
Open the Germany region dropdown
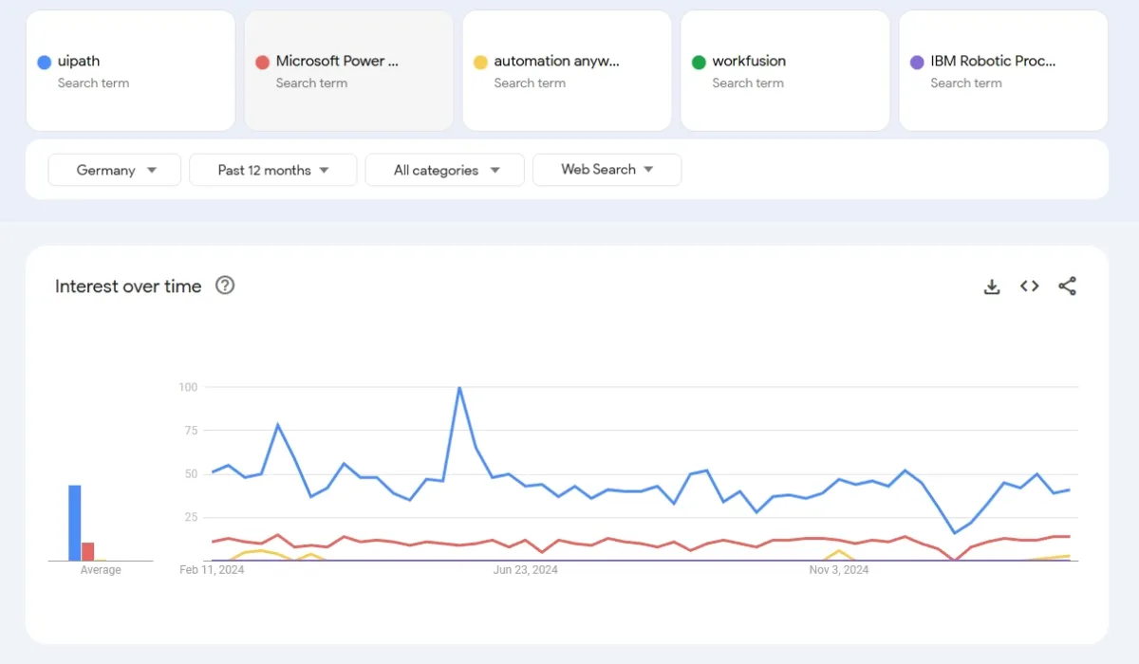115,170
